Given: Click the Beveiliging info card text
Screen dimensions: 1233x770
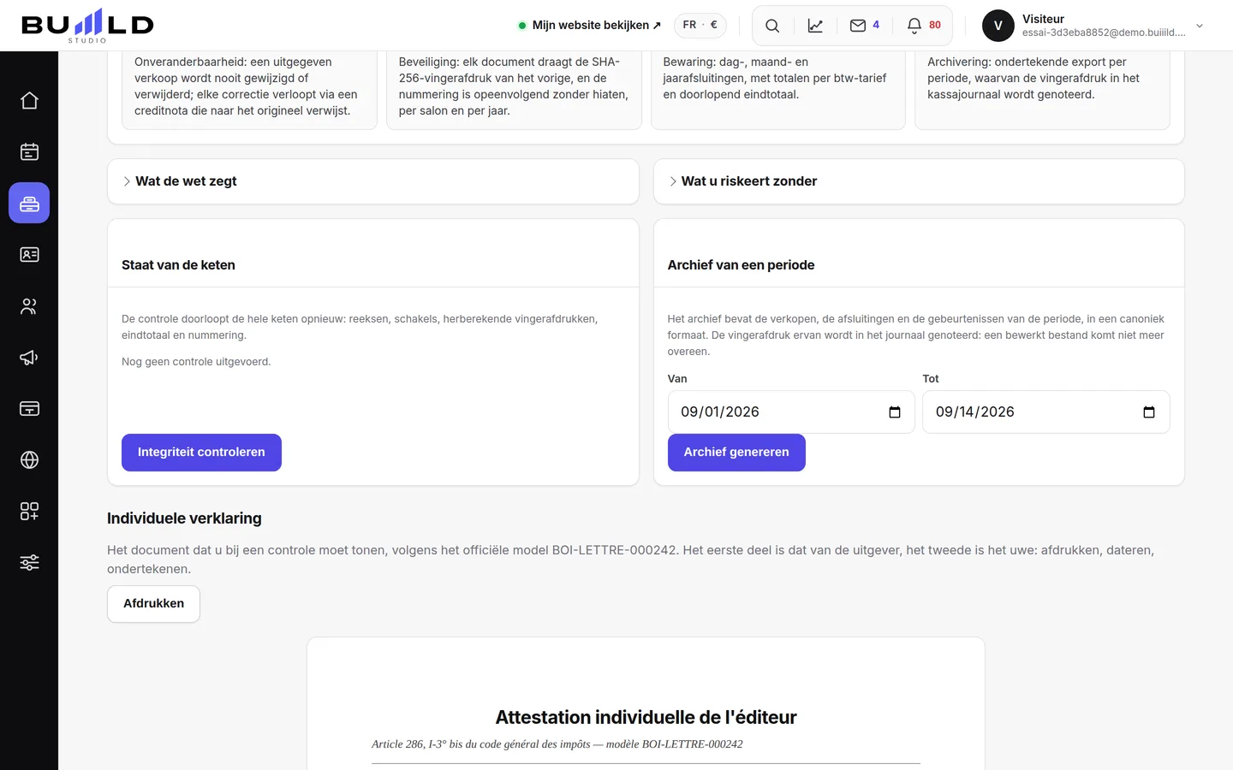Looking at the screenshot, I should coord(513,86).
